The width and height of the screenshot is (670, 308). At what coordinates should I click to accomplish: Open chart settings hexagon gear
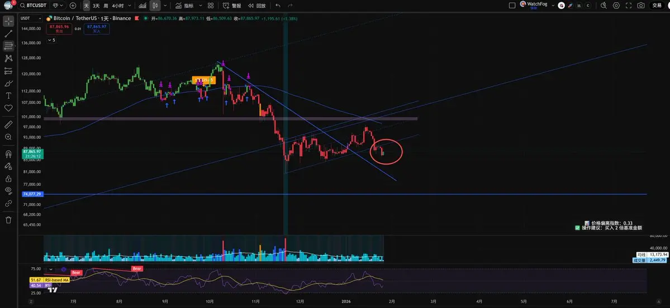(x=616, y=6)
